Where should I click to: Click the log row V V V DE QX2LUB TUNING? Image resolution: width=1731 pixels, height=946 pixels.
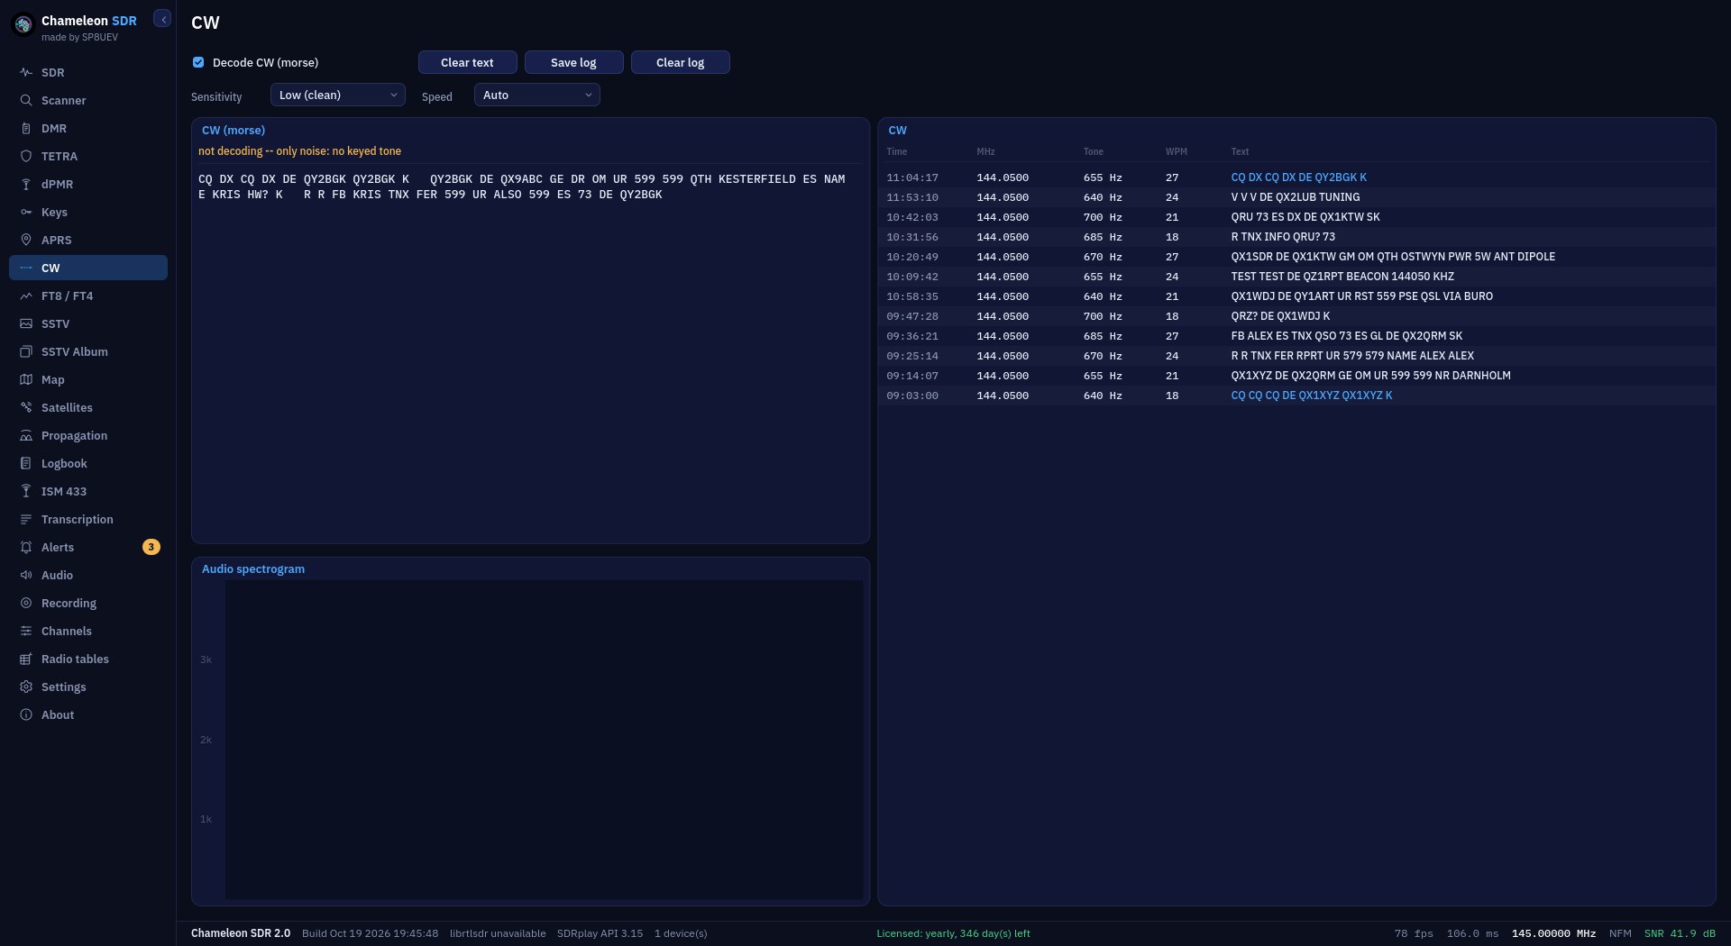(x=1296, y=197)
